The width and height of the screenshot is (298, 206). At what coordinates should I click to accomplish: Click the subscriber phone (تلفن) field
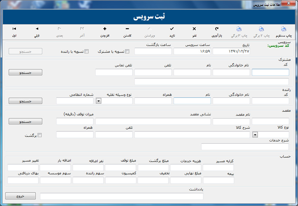[153, 72]
